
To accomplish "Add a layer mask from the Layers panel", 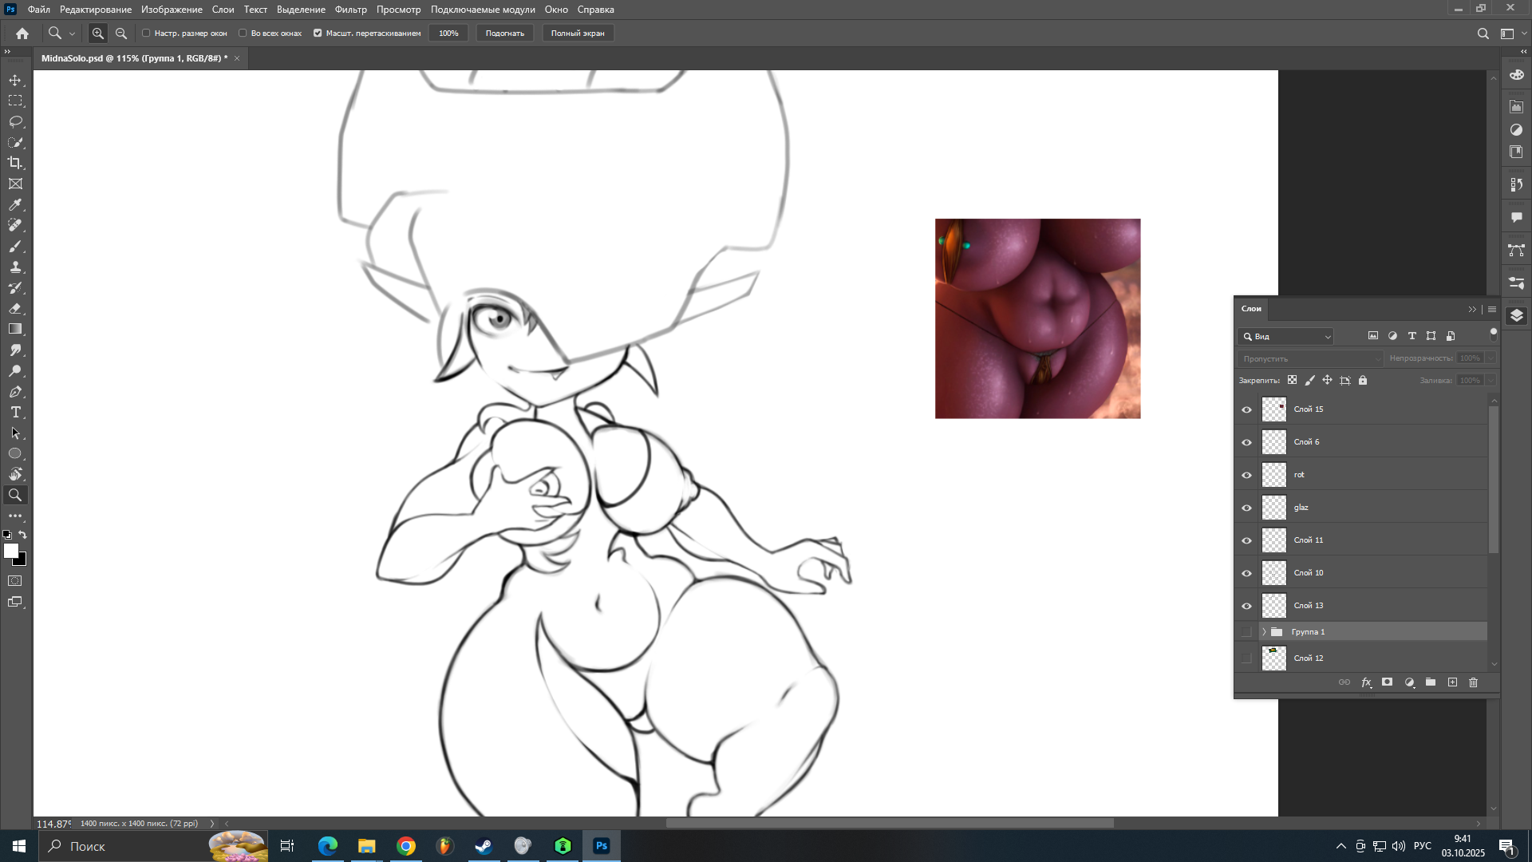I will pyautogui.click(x=1388, y=682).
